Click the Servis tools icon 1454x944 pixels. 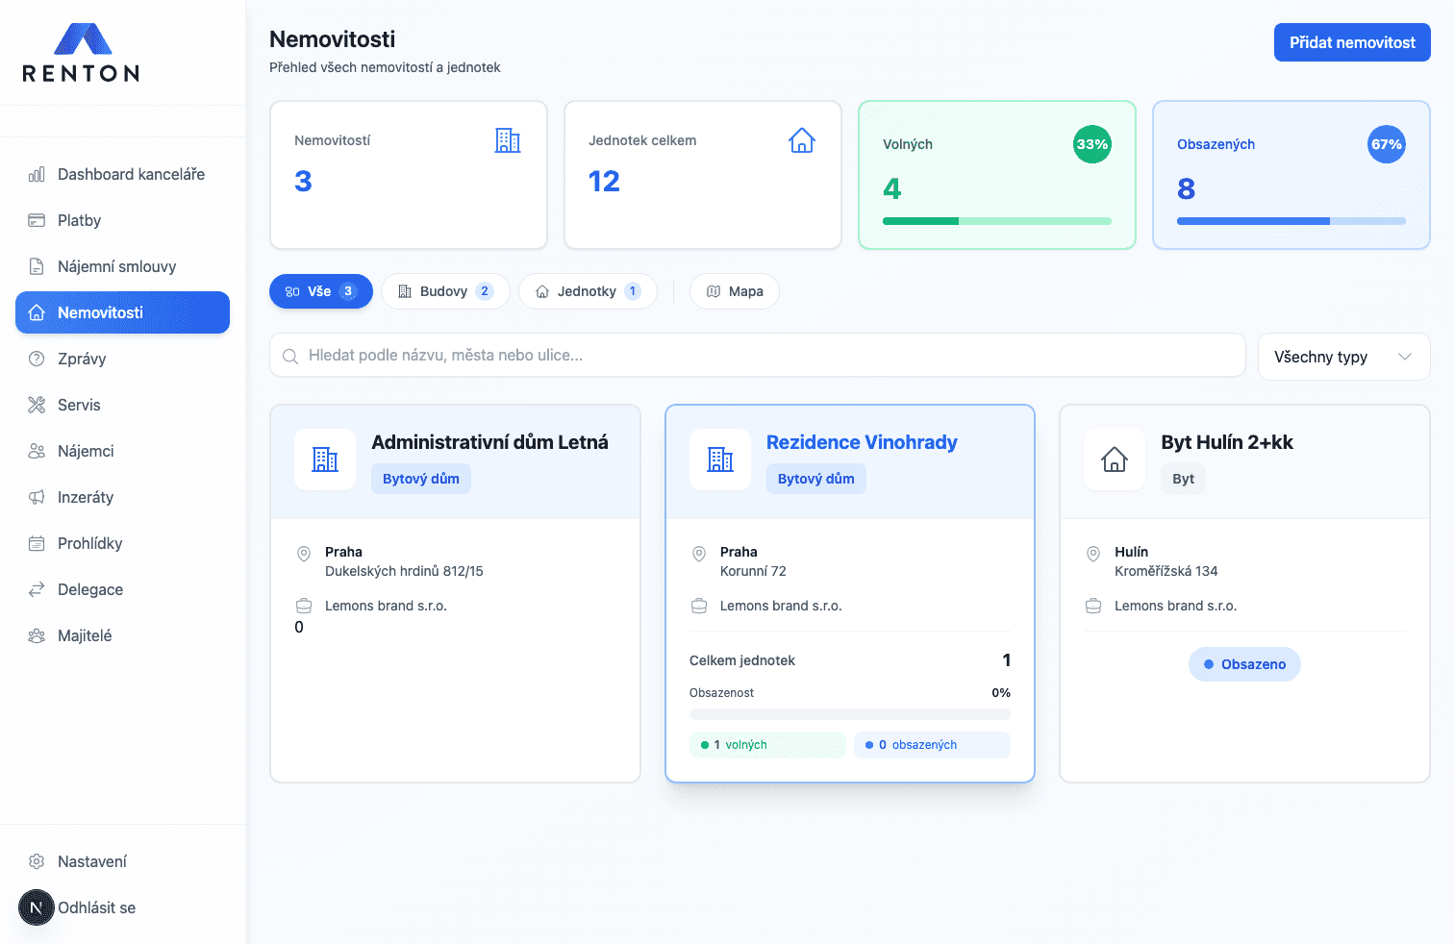tap(37, 405)
